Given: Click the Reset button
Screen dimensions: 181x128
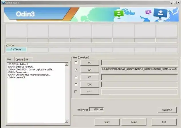Looking at the screenshot, I should coord(134,122).
